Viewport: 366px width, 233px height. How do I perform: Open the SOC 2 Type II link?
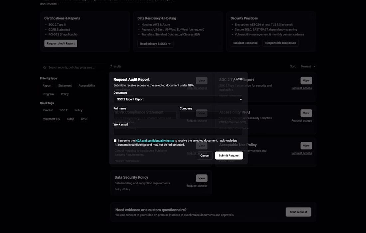click(57, 25)
